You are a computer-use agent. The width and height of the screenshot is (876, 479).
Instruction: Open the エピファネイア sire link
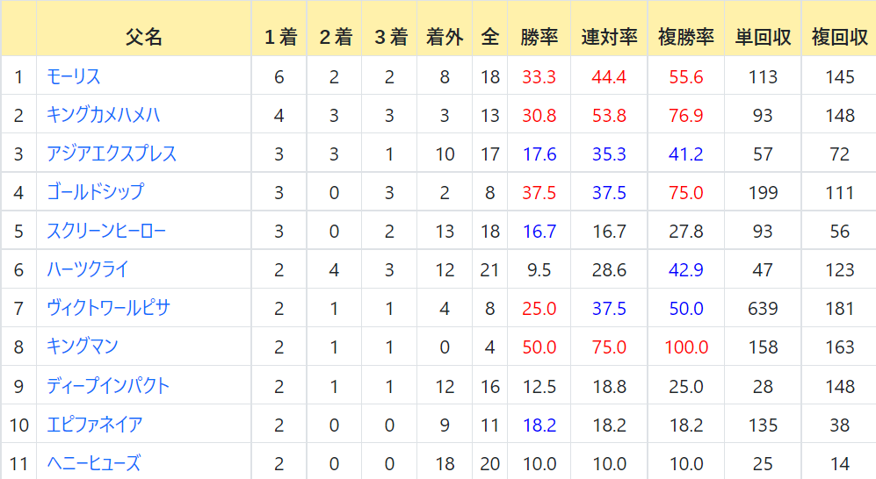94,425
